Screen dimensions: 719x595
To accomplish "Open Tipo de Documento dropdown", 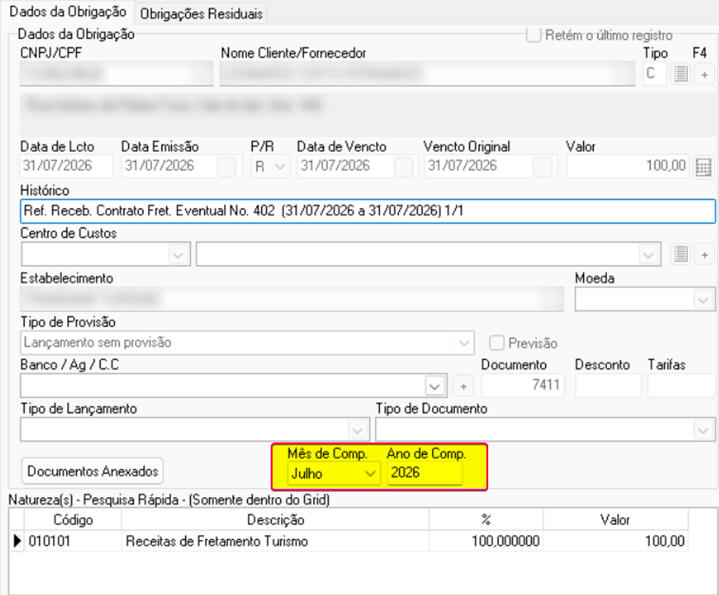I will click(x=703, y=430).
